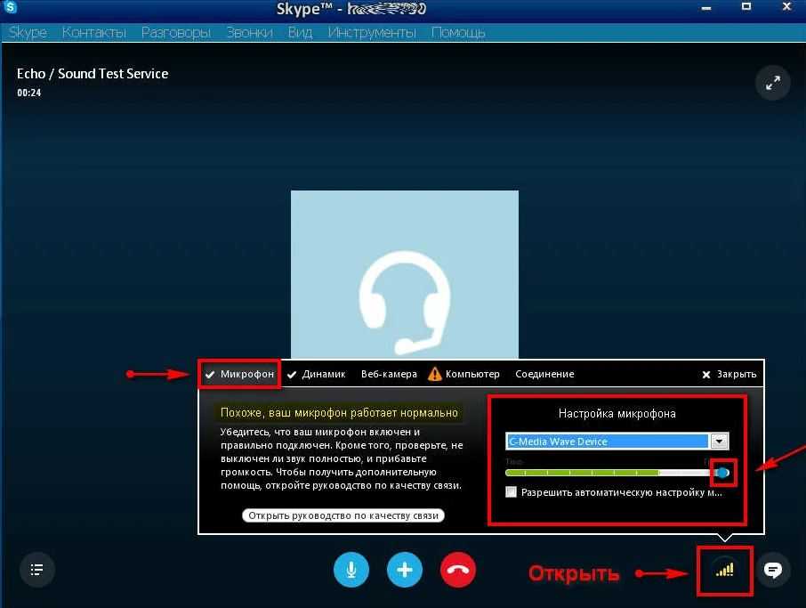The height and width of the screenshot is (608, 806).
Task: Click the microphone volume slider handle
Action: click(723, 473)
